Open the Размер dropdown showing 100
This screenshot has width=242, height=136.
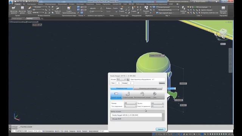point(130,103)
